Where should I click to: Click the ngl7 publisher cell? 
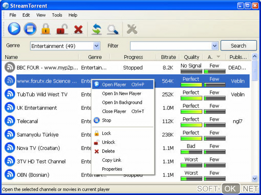point(238,121)
